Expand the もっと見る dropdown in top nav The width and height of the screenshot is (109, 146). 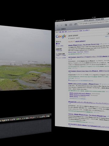click(x=86, y=30)
